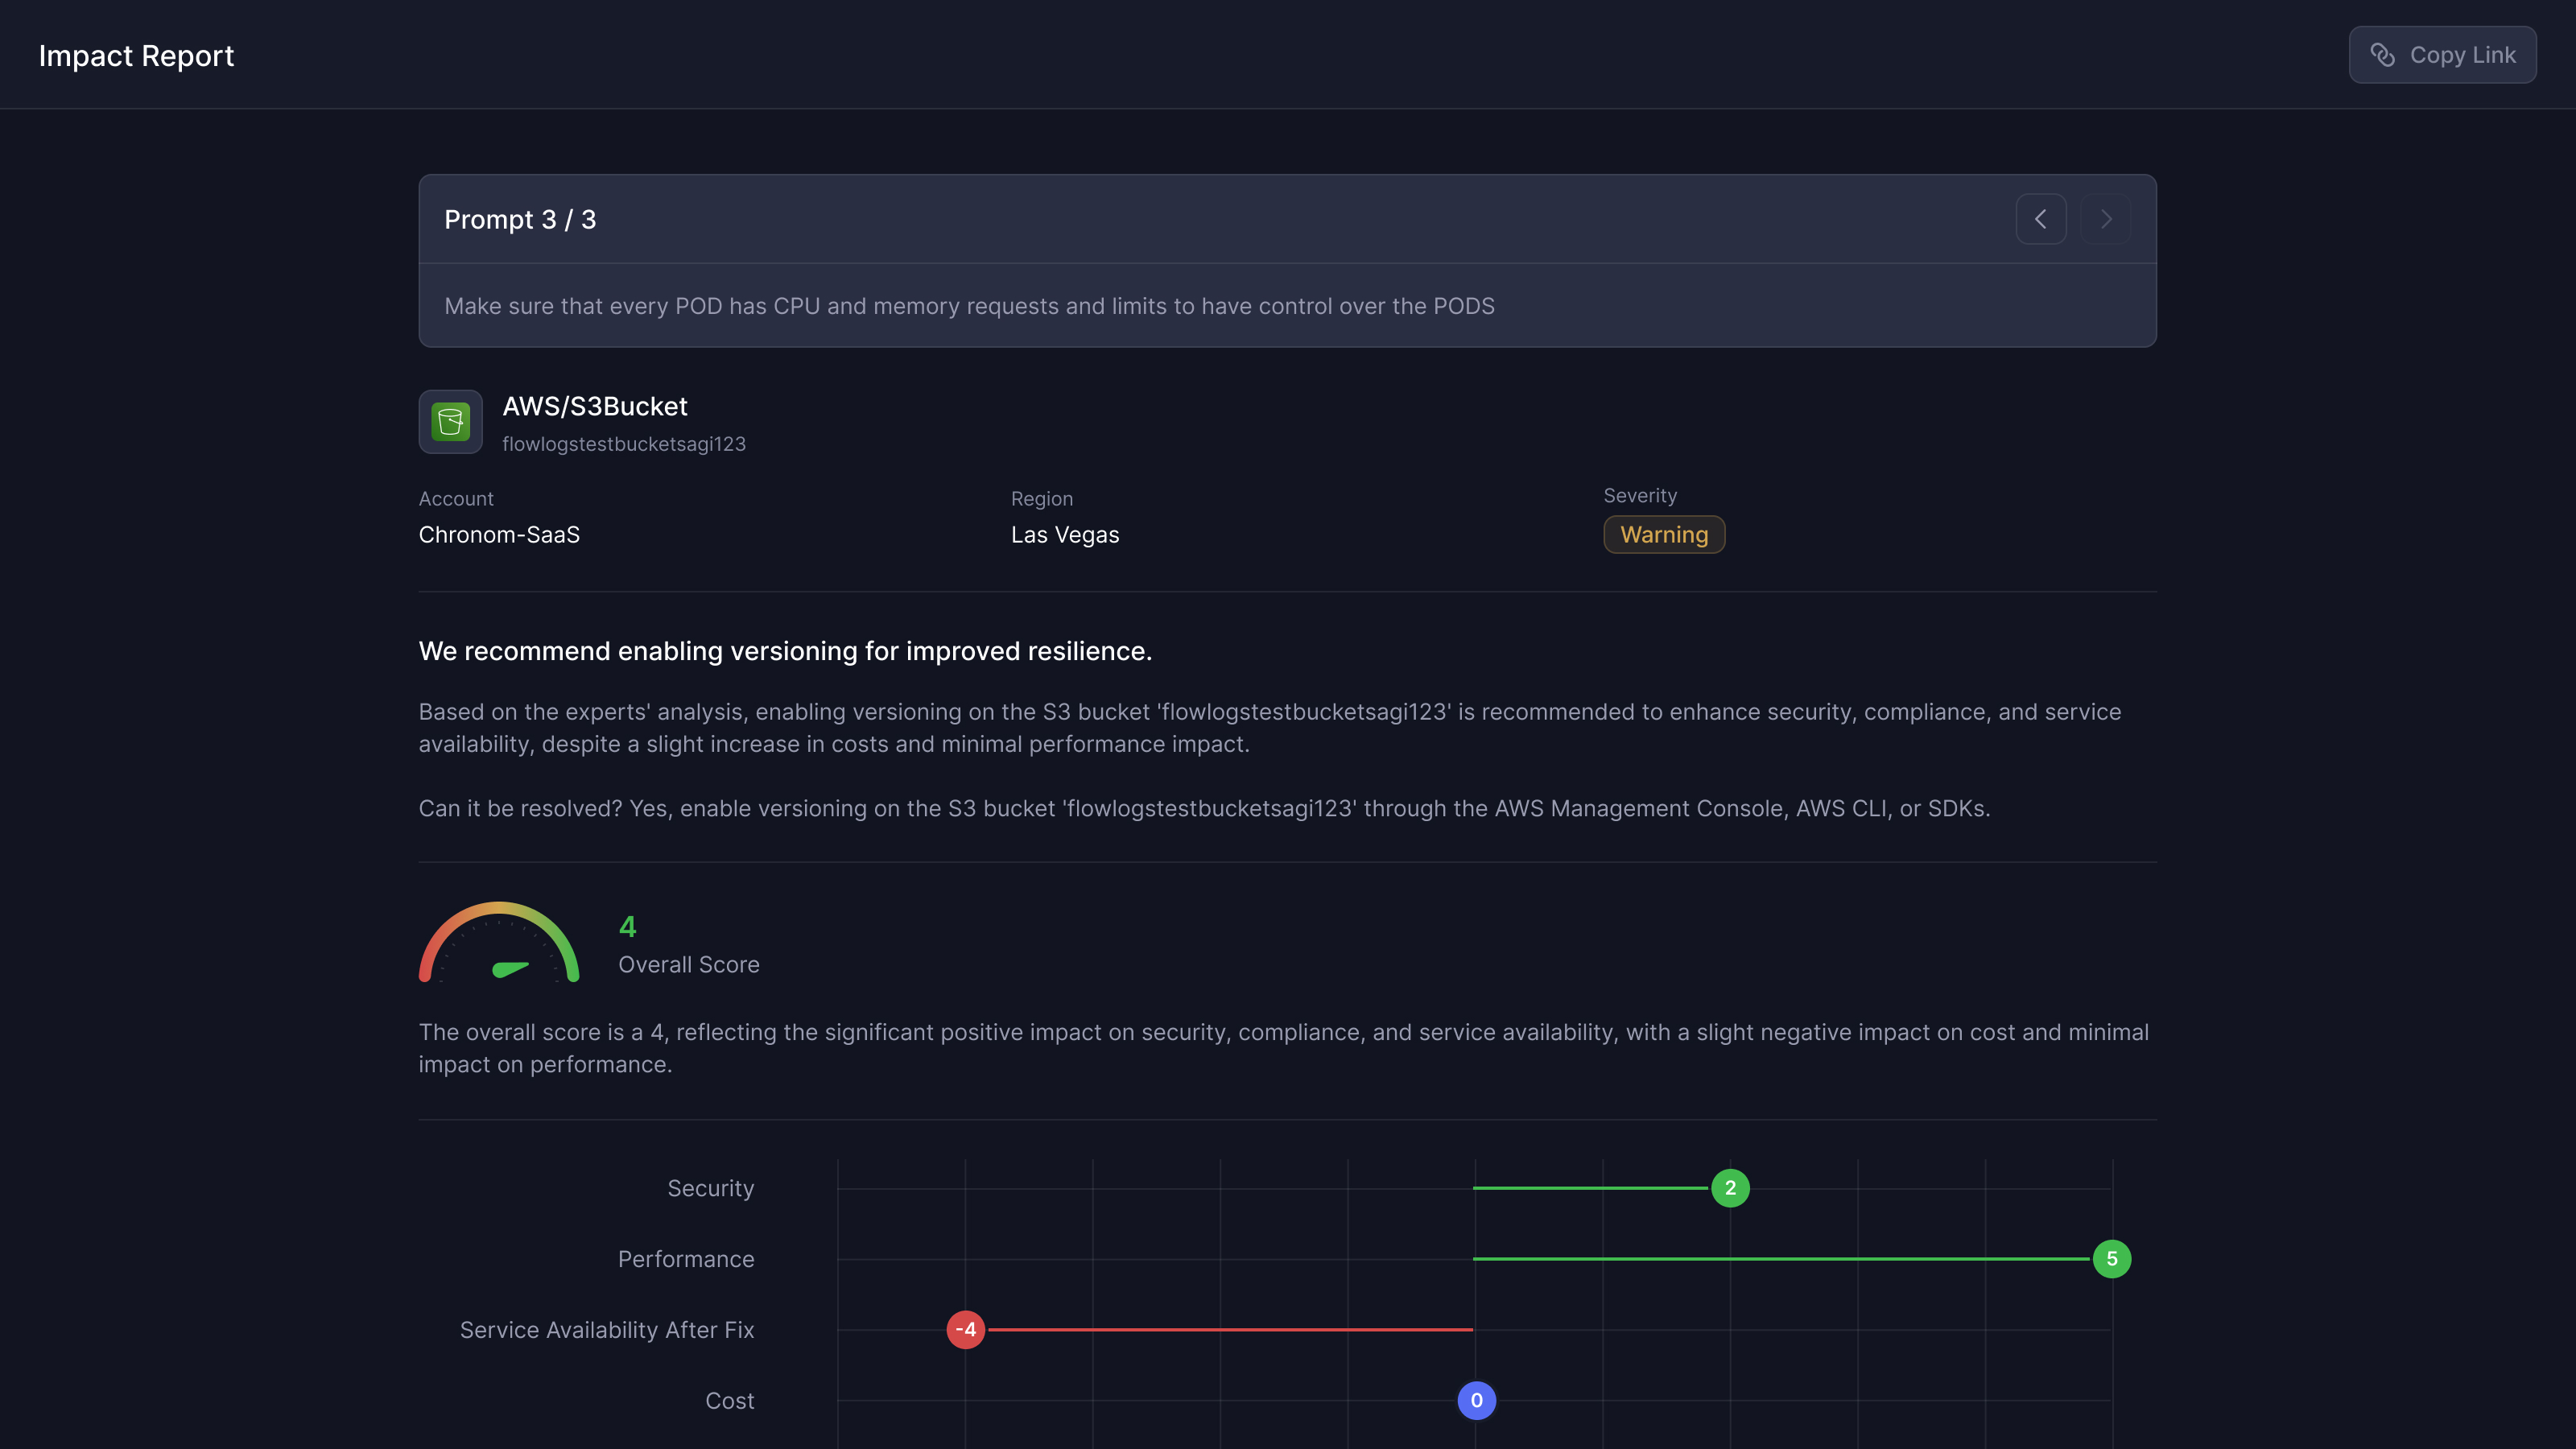2576x1449 pixels.
Task: Click the green Security score bar line
Action: coord(1591,1188)
